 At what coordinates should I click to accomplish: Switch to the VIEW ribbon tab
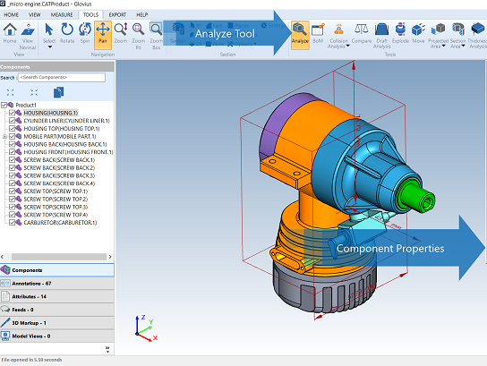35,14
